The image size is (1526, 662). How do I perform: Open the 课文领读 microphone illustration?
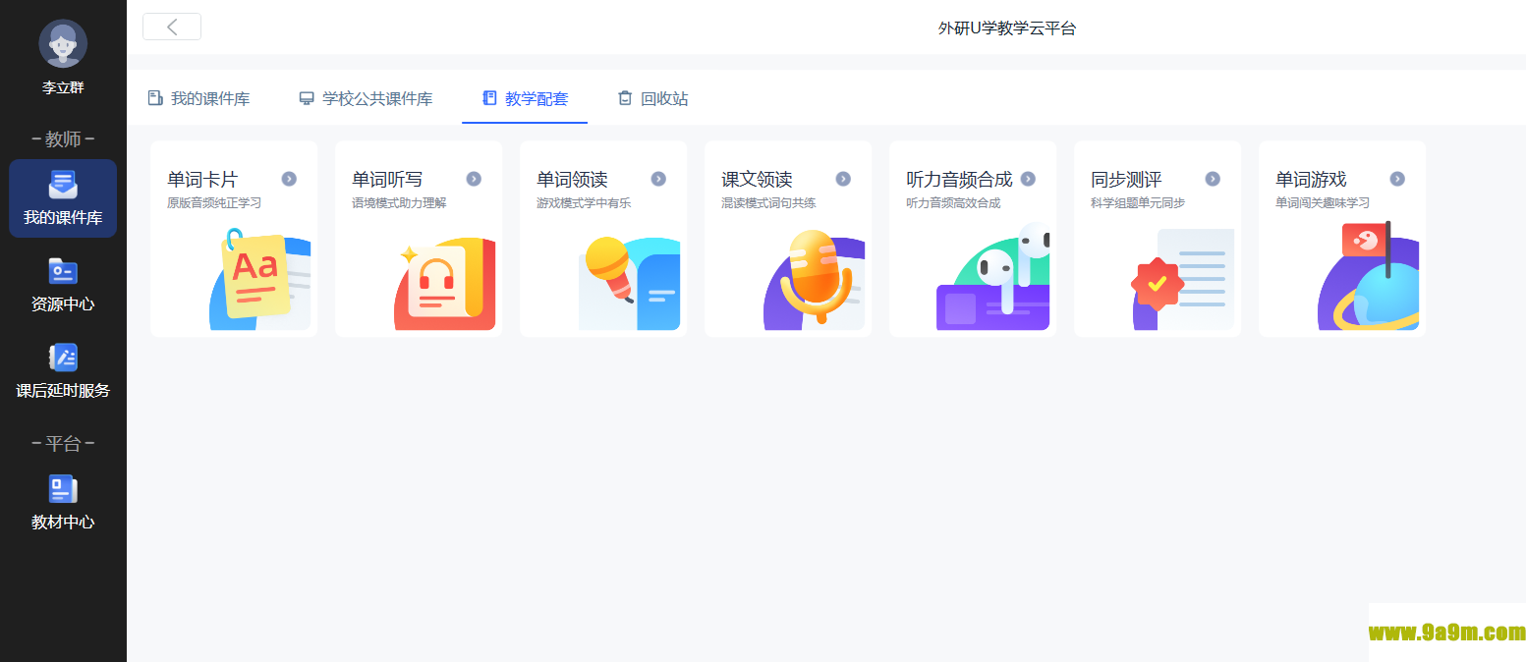click(814, 279)
